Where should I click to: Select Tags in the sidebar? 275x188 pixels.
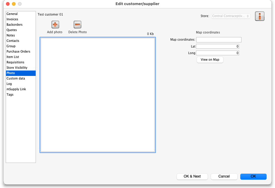(10, 94)
